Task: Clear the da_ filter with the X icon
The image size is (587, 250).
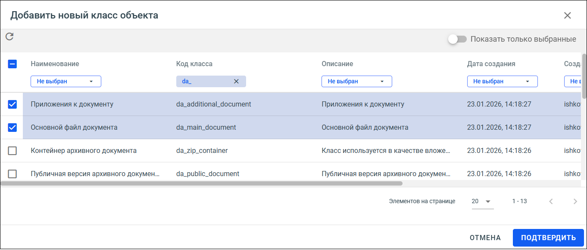Action: [236, 81]
